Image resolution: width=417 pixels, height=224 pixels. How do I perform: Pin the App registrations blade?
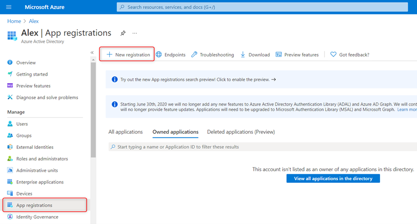pos(123,33)
